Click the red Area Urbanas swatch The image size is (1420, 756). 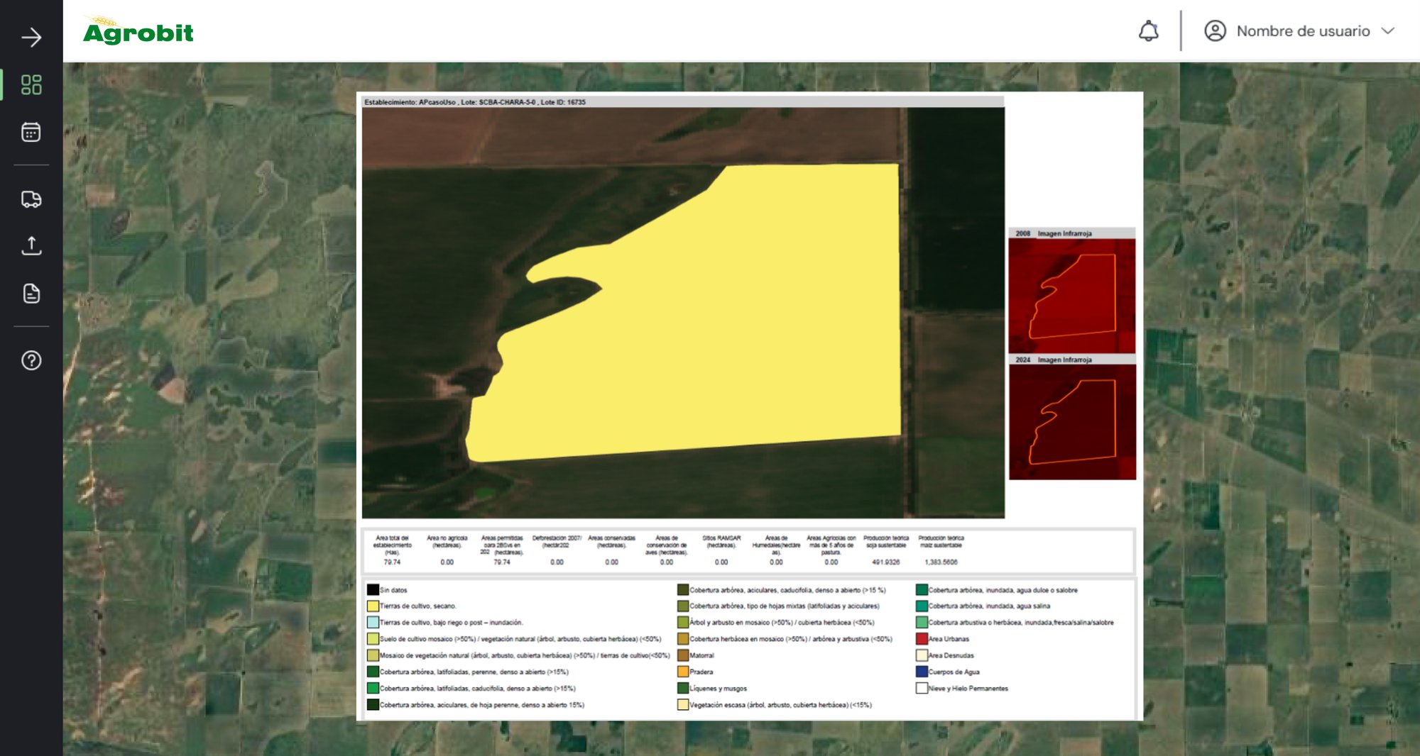[x=922, y=639]
